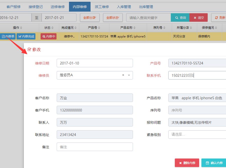Clear the 维修员A selection with the x
The image size is (226, 168).
click(x=123, y=75)
